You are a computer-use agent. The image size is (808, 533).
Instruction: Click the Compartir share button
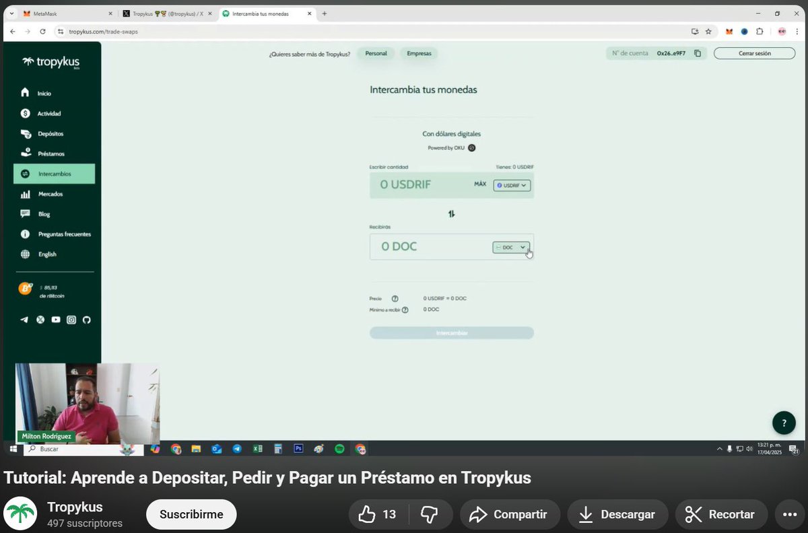pyautogui.click(x=510, y=515)
